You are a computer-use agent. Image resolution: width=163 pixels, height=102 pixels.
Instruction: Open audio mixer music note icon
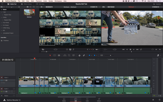click(158, 55)
